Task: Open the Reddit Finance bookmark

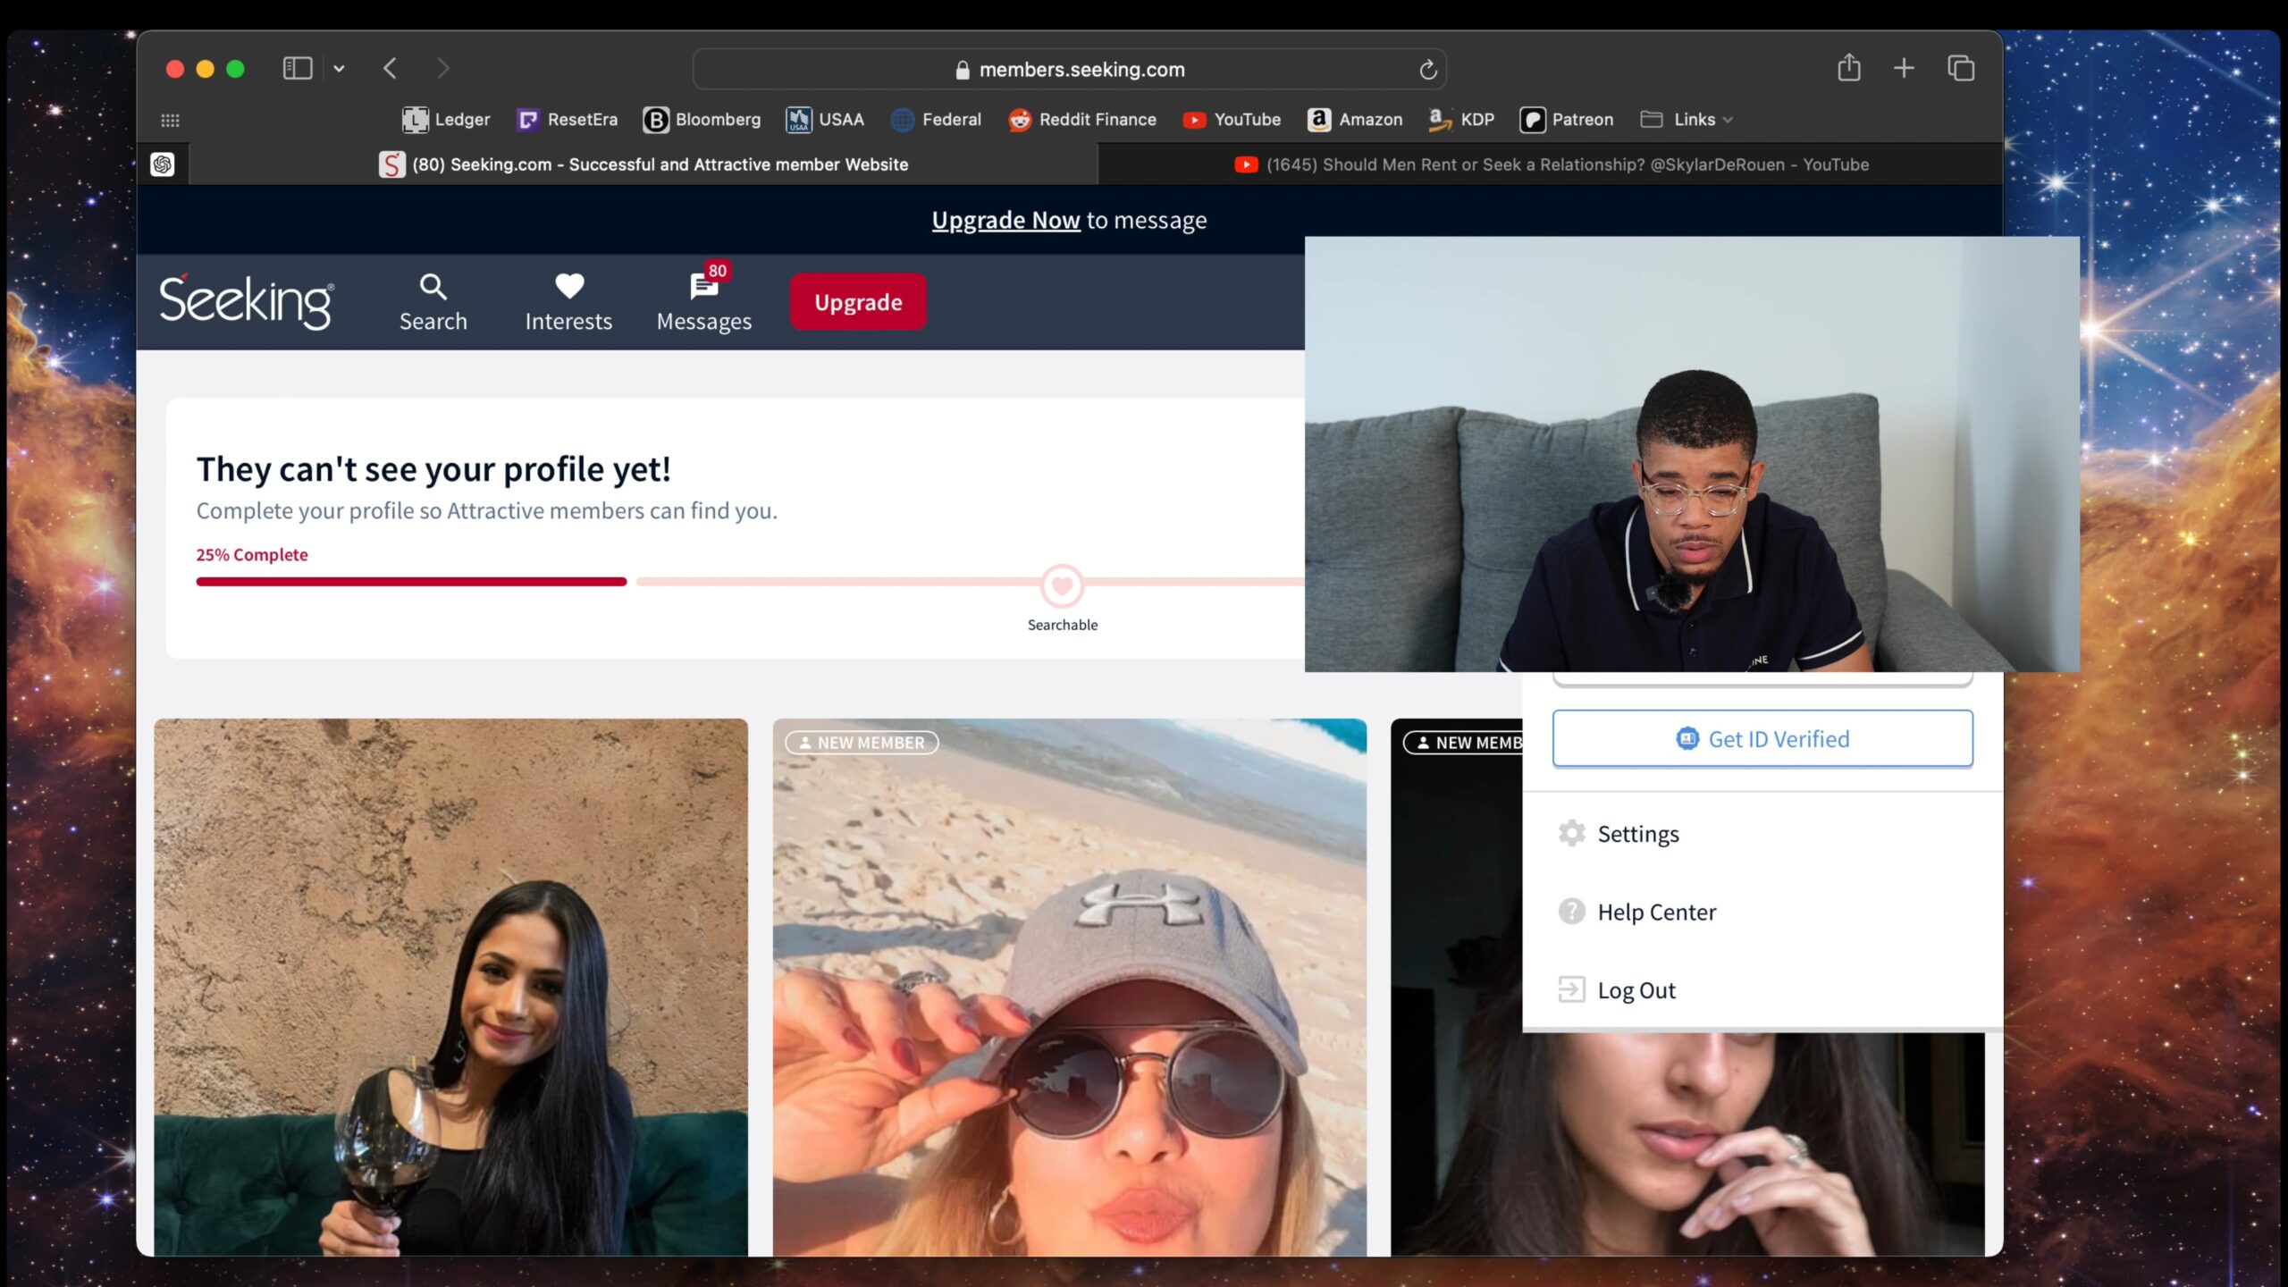Action: 1081,120
